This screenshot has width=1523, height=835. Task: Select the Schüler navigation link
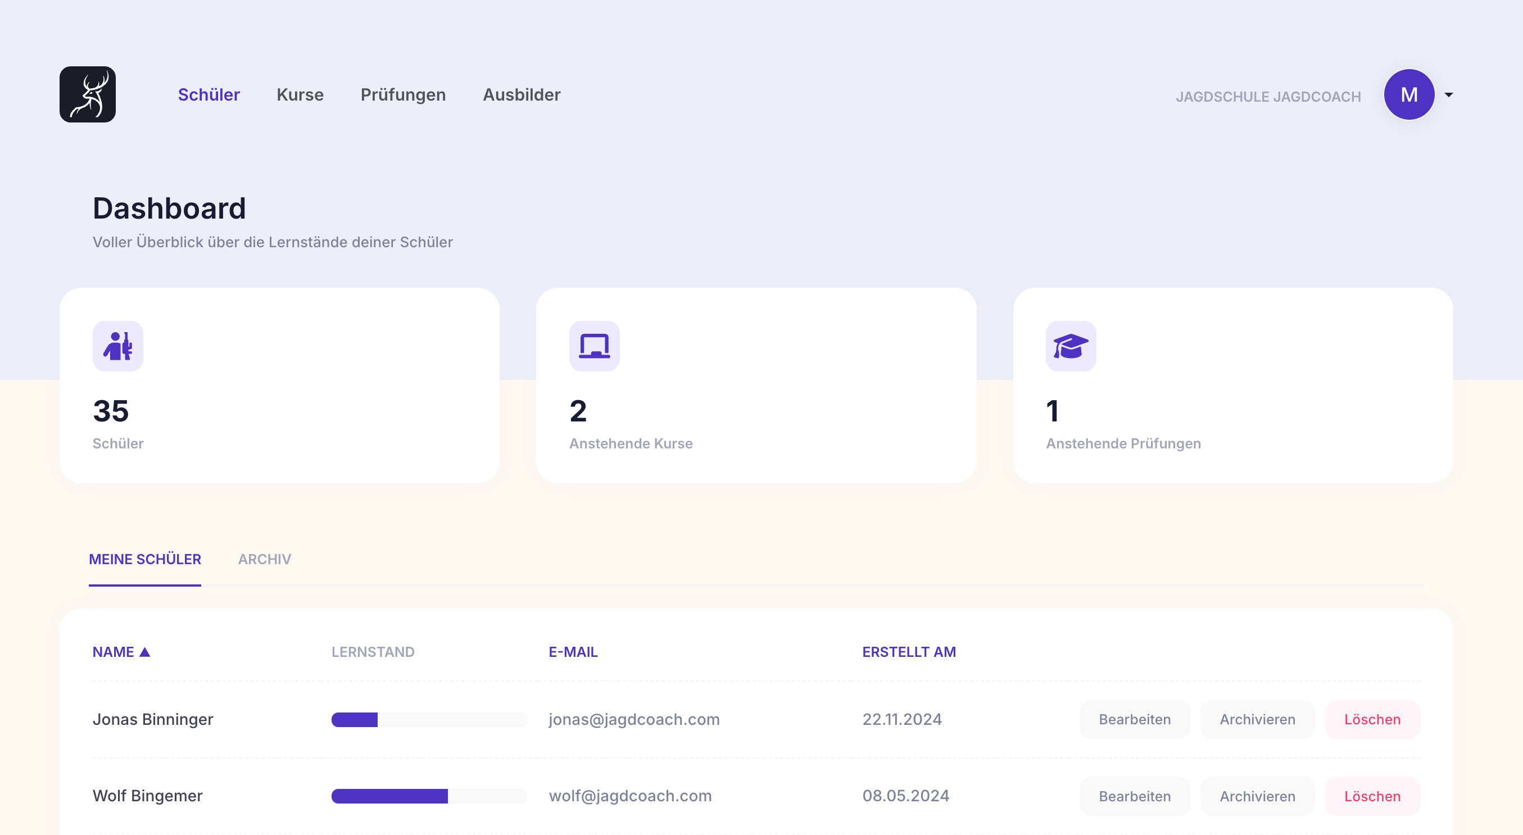[208, 94]
